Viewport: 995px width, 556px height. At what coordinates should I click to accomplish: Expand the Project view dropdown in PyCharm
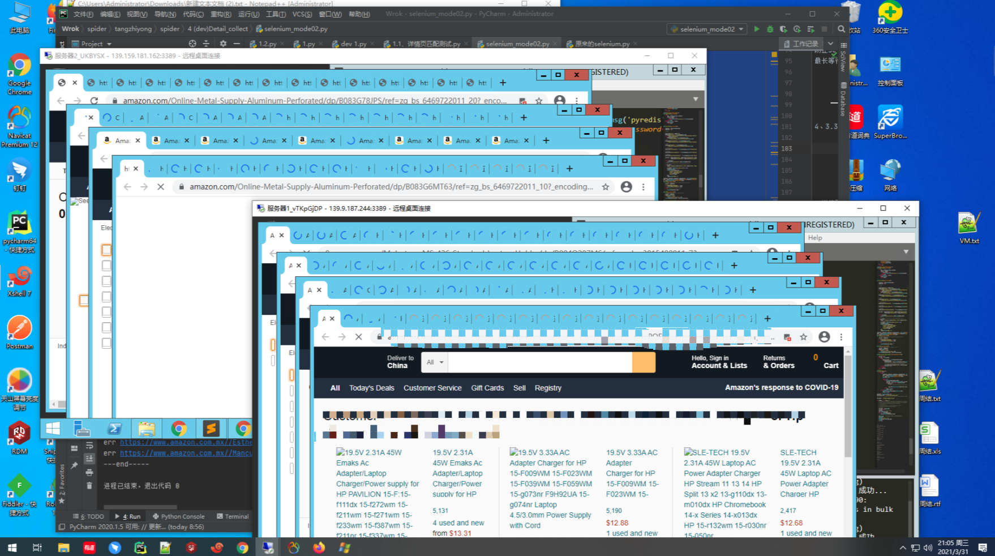(x=109, y=44)
